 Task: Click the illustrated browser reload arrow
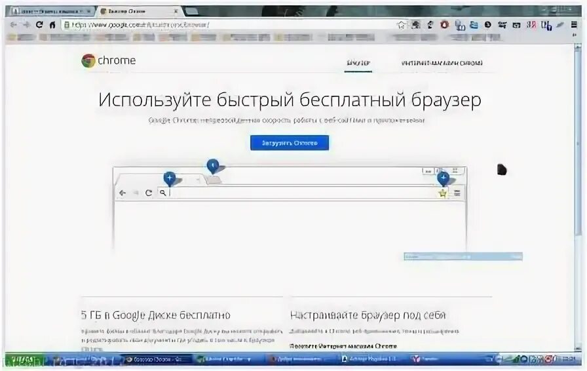(149, 193)
